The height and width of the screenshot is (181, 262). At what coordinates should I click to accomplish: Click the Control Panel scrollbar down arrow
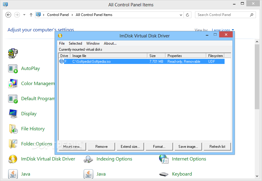[x=257, y=176]
